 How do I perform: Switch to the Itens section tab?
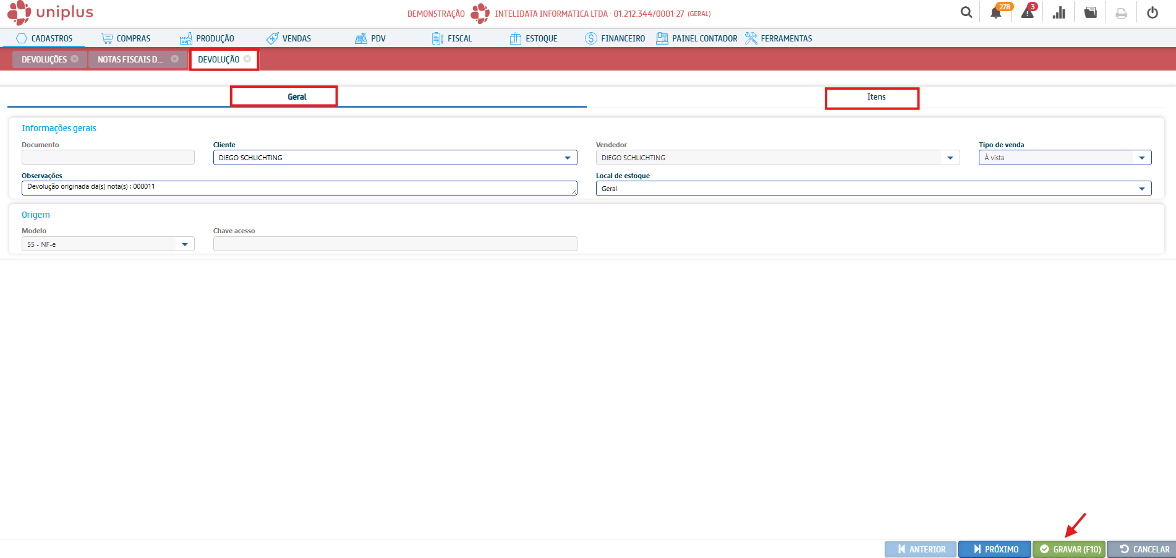pos(876,97)
